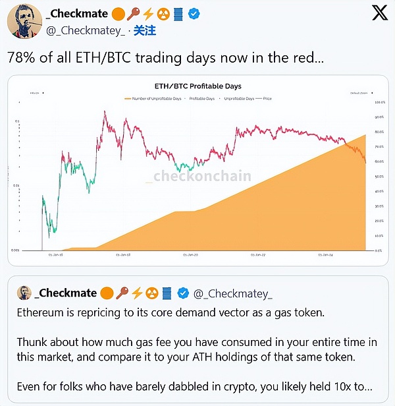Open the _Checkmate profile avatar
This screenshot has width=395, height=406.
pos(22,22)
